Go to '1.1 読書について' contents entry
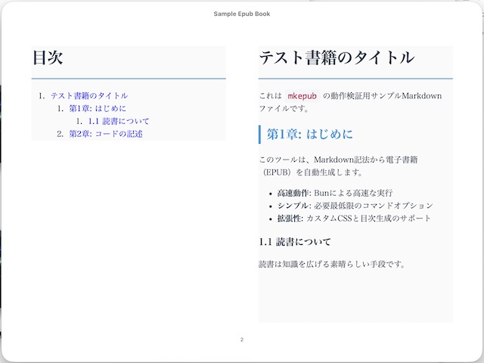Image resolution: width=484 pixels, height=363 pixels. (x=119, y=121)
